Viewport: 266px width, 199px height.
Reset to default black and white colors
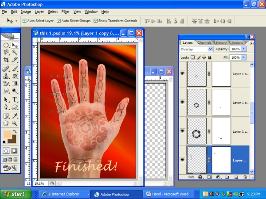tap(4, 142)
